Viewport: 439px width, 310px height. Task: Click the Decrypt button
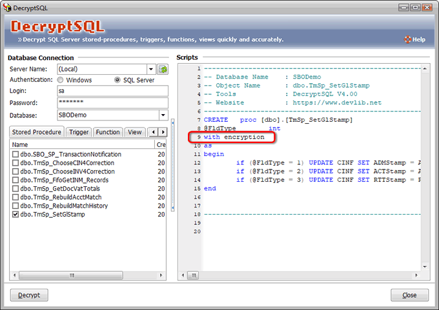point(29,295)
